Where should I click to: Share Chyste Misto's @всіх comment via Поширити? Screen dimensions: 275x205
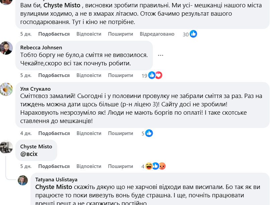[x=120, y=166]
